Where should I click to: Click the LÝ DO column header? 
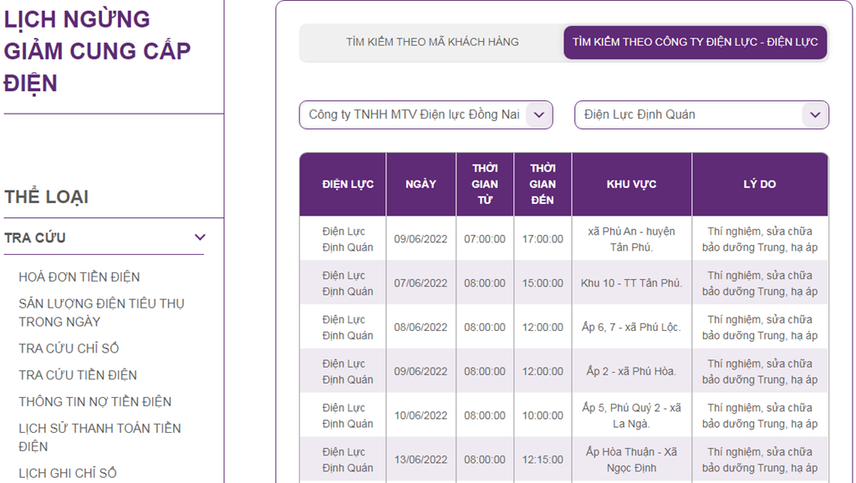[759, 185]
